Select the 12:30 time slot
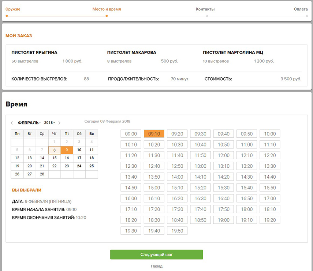This screenshot has height=271, width=313. 131,166
